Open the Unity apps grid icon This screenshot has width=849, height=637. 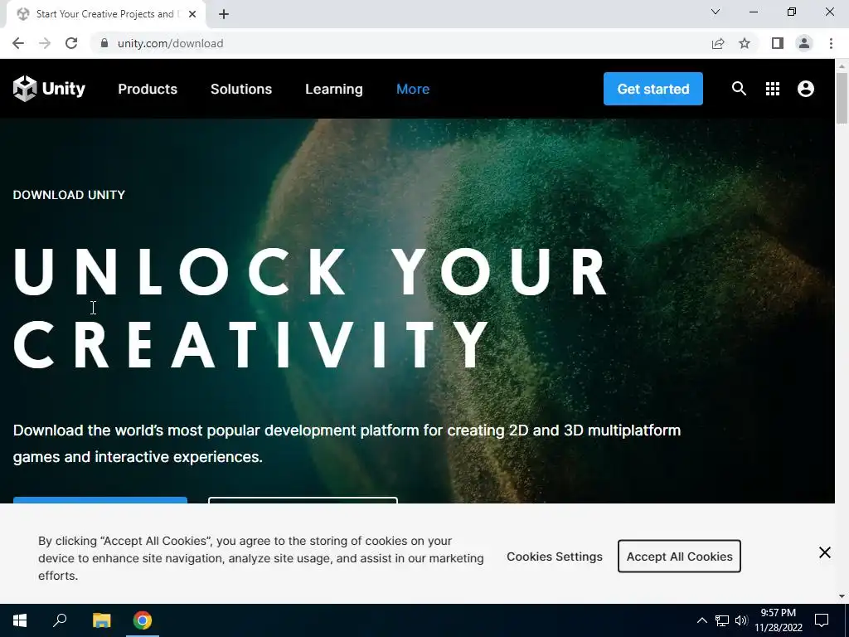tap(773, 89)
